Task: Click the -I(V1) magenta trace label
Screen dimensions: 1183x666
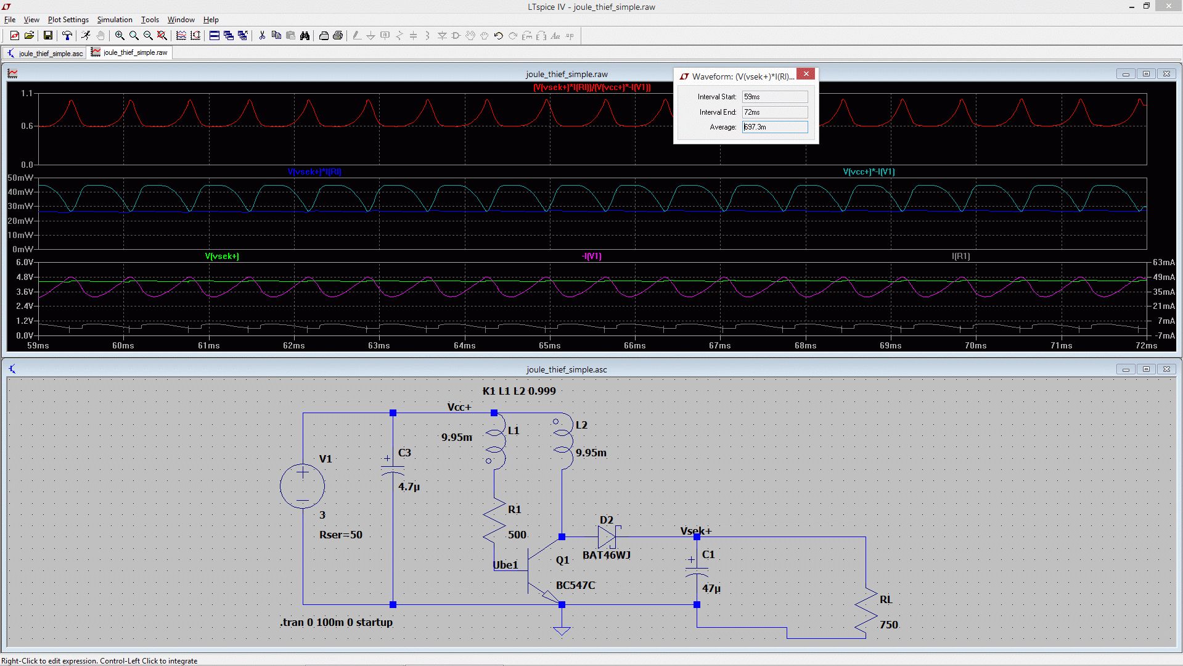Action: [592, 257]
